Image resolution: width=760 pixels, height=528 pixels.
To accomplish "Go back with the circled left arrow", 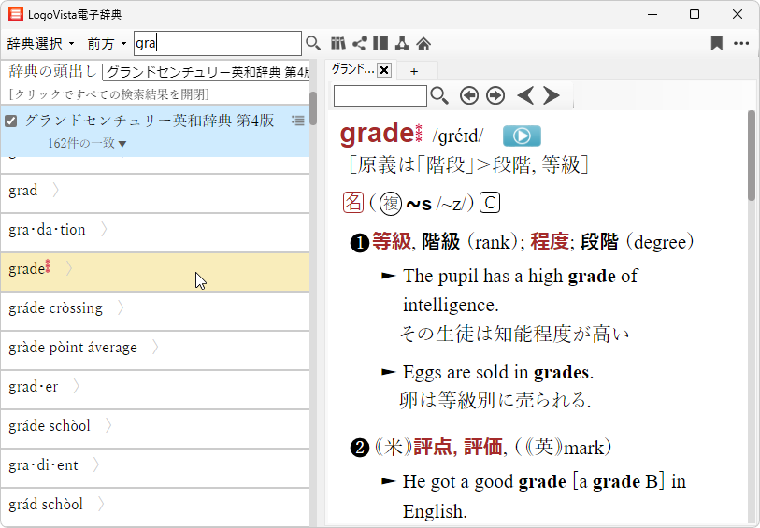I will pyautogui.click(x=468, y=95).
